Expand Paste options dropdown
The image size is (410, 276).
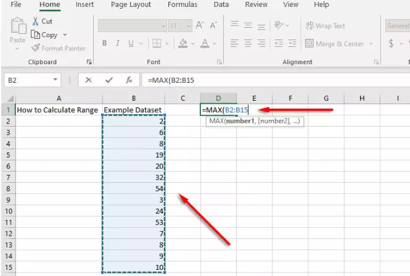tap(17, 49)
